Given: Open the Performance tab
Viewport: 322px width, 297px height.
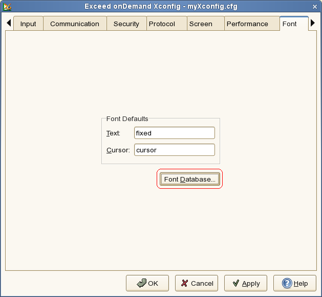Looking at the screenshot, I should pyautogui.click(x=247, y=24).
